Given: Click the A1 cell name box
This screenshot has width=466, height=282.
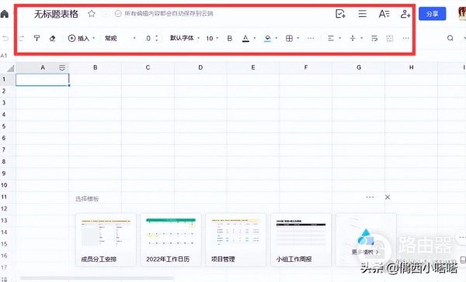Looking at the screenshot, I should [x=4, y=56].
